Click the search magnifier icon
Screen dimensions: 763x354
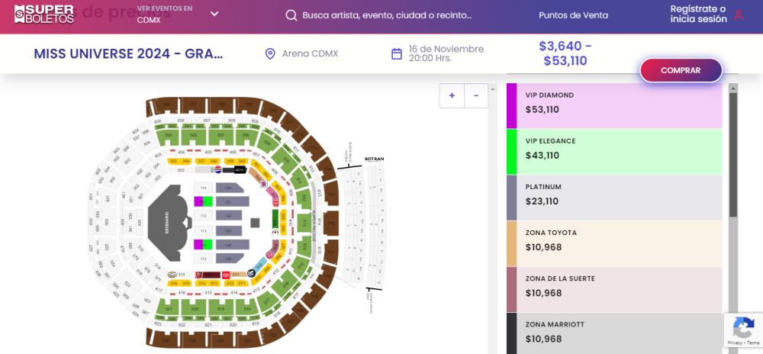(x=291, y=15)
